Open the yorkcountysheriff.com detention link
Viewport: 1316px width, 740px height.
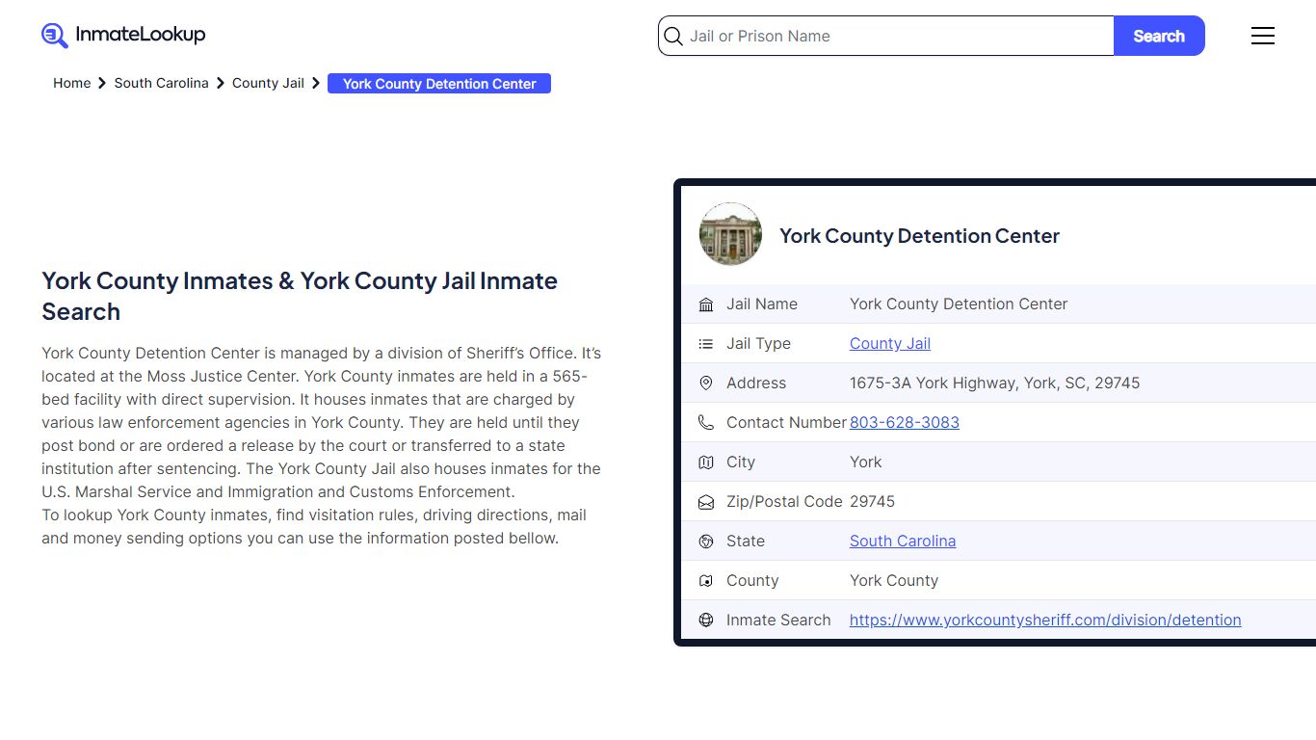pyautogui.click(x=1045, y=620)
